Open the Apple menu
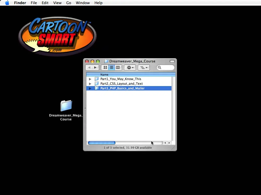The height and width of the screenshot is (195, 261). (7, 3)
